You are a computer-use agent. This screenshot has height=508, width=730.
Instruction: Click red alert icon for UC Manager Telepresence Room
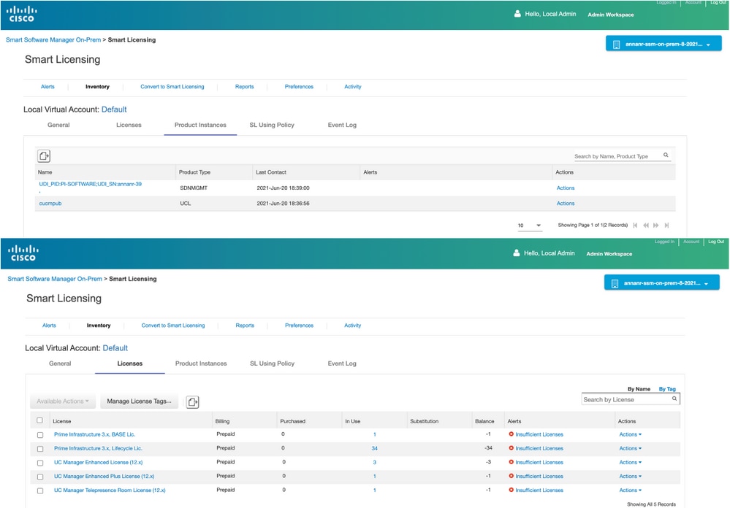pos(512,490)
